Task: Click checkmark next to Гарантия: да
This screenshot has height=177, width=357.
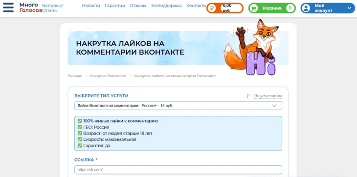Action: point(80,146)
